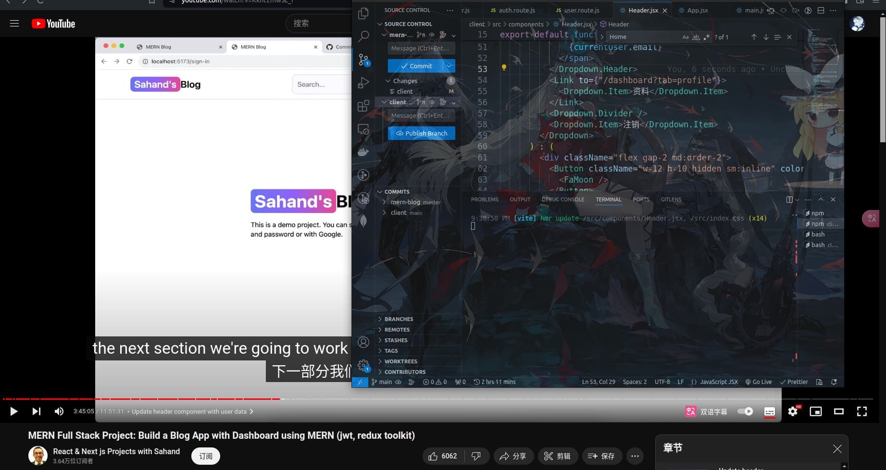Open Remote Explorer in VS Code activity bar
This screenshot has height=470, width=886.
coord(363,129)
